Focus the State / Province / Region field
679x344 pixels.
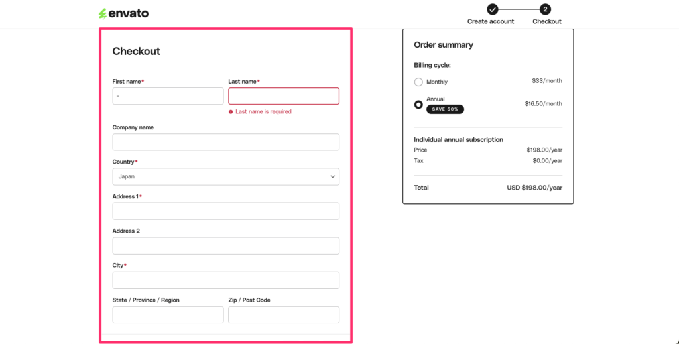click(x=168, y=315)
